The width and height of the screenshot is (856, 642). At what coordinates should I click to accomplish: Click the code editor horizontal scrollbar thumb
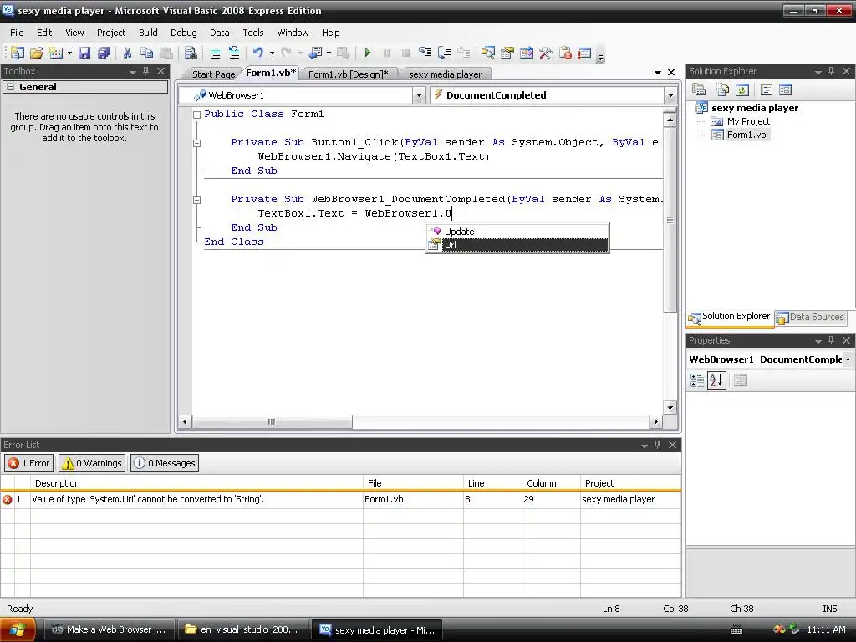(x=272, y=422)
